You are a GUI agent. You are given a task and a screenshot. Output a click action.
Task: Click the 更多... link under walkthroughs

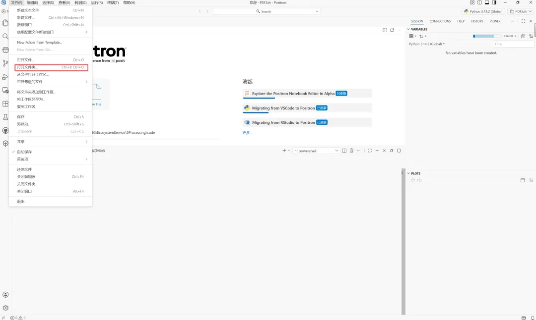tap(247, 133)
